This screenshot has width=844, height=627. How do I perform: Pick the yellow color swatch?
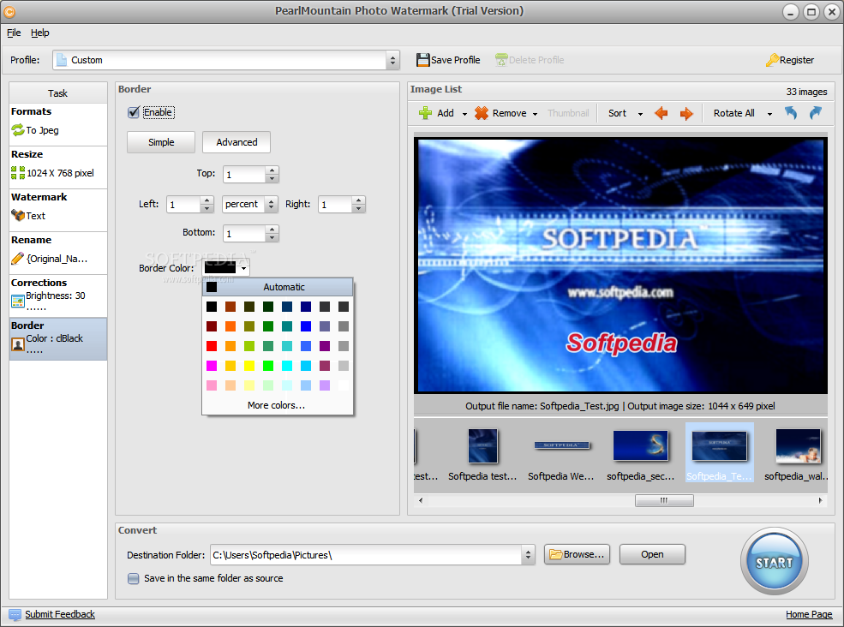[x=249, y=366]
